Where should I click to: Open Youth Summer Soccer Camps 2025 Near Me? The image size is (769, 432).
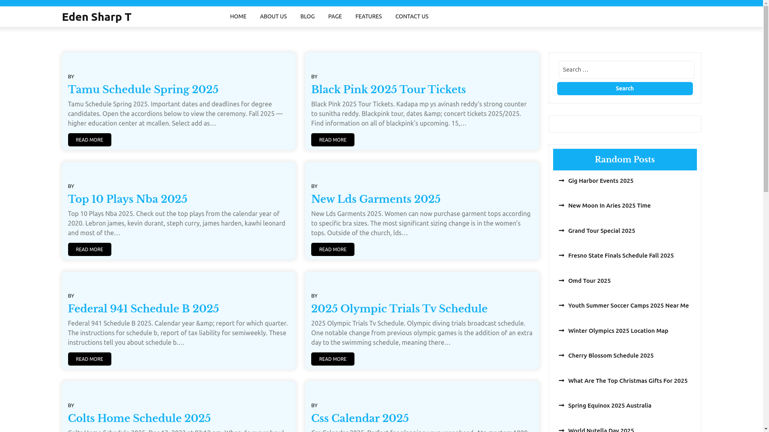coord(628,306)
